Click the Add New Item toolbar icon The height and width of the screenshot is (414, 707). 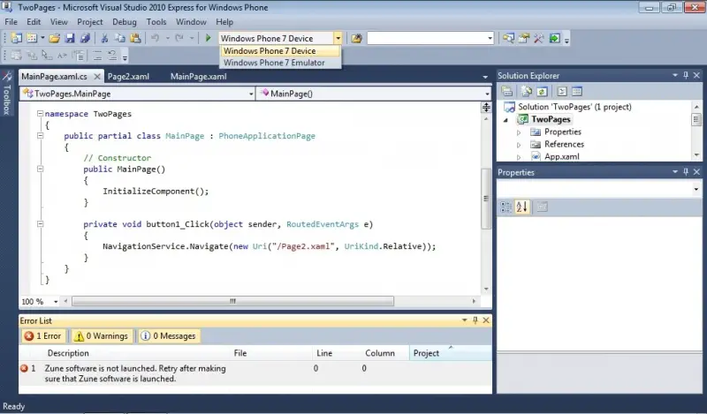pos(32,38)
